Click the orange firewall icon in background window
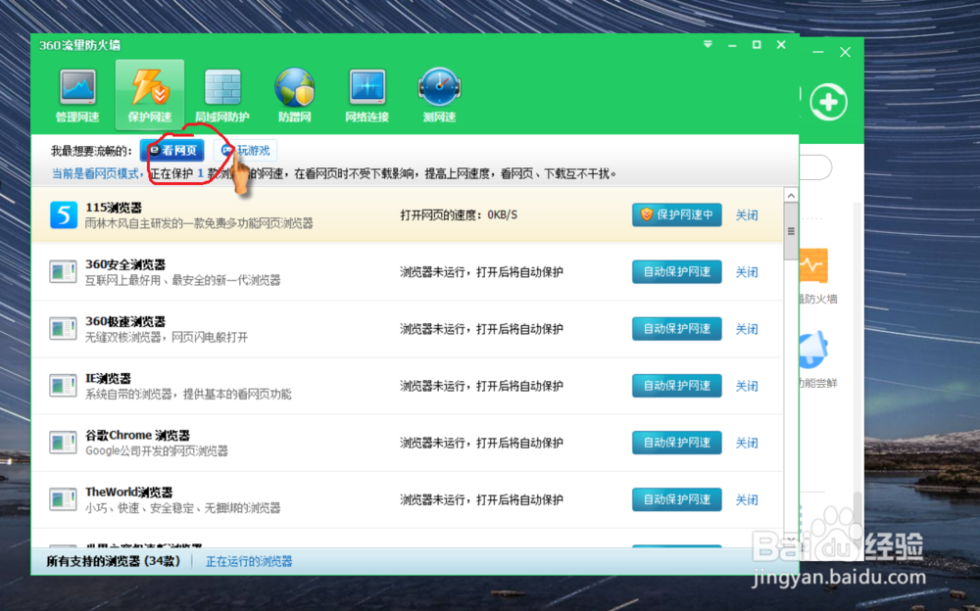Screen dimensions: 980x611 click(813, 265)
